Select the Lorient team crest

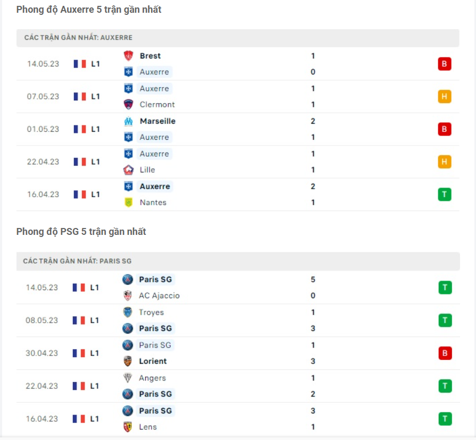click(x=128, y=361)
